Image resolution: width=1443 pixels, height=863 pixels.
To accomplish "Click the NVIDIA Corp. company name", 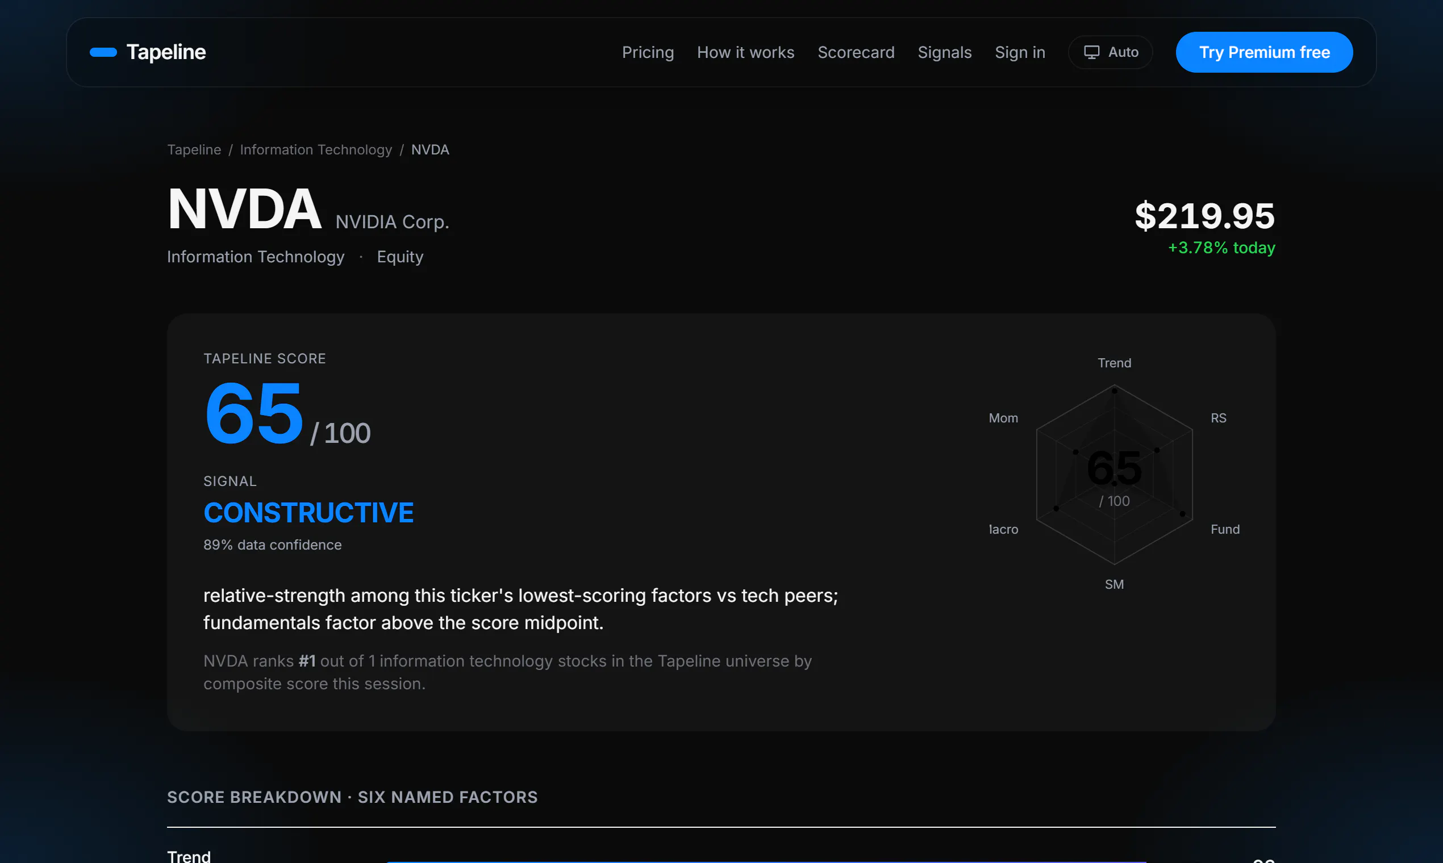I will (392, 221).
